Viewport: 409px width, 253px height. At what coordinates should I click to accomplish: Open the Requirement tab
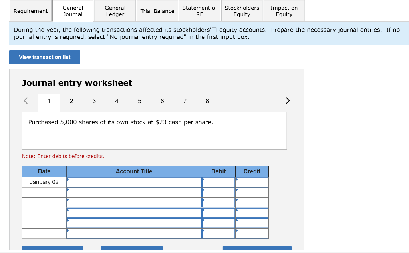click(x=30, y=11)
